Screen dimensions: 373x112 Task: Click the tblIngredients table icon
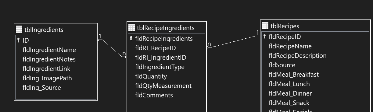point(19,30)
